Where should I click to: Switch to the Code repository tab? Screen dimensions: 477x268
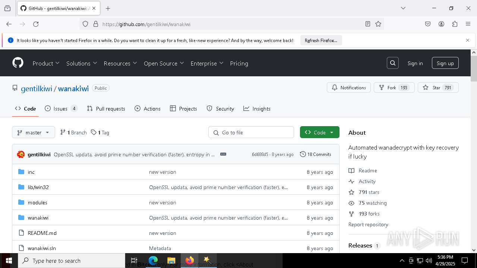[25, 109]
